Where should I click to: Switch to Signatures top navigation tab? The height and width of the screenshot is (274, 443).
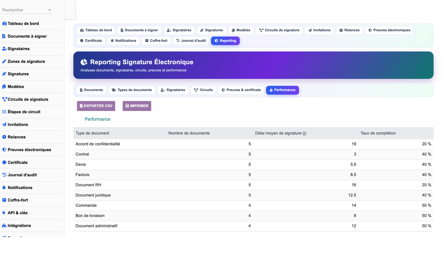coord(212,30)
